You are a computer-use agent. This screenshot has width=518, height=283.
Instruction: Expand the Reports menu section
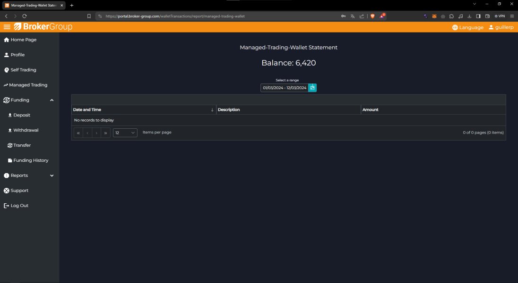[52, 175]
